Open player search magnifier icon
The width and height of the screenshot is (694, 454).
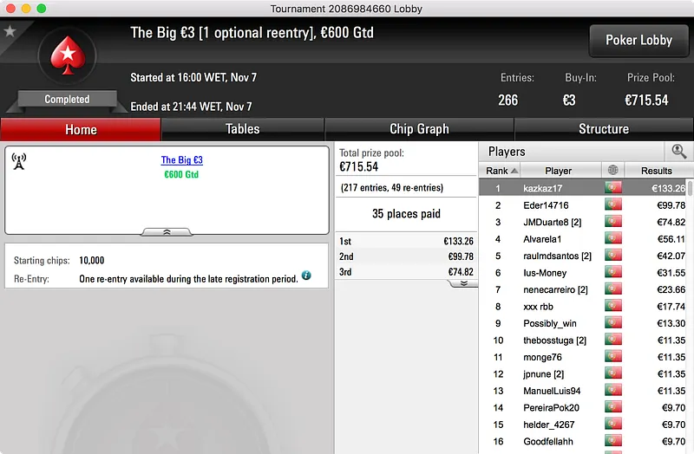tap(678, 151)
